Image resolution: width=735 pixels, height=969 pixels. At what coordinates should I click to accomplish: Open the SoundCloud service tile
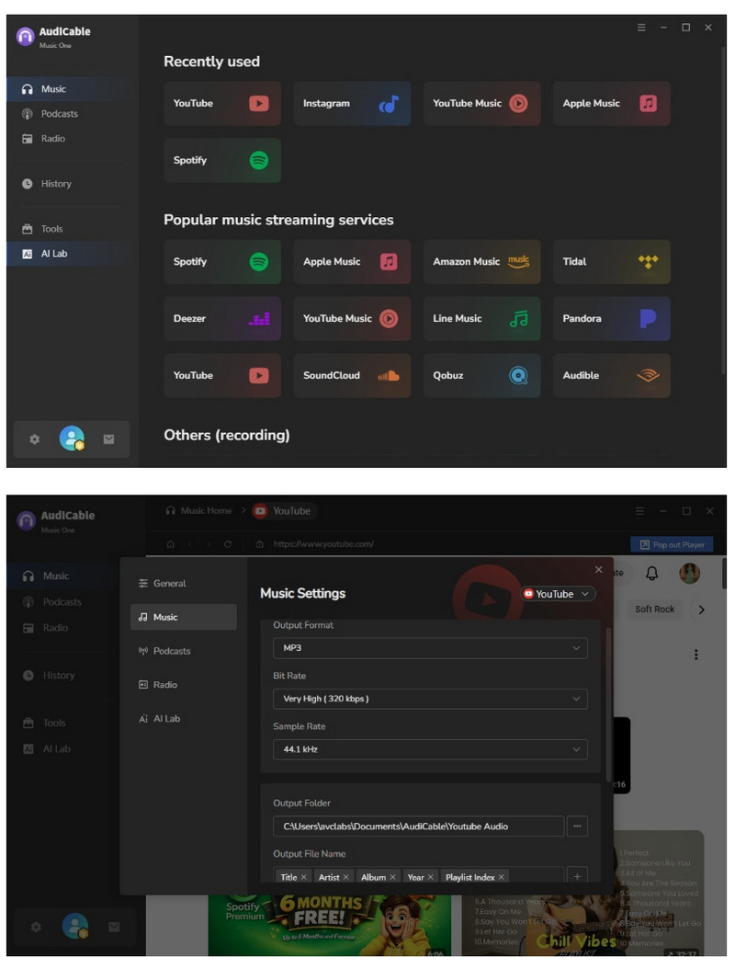point(352,375)
